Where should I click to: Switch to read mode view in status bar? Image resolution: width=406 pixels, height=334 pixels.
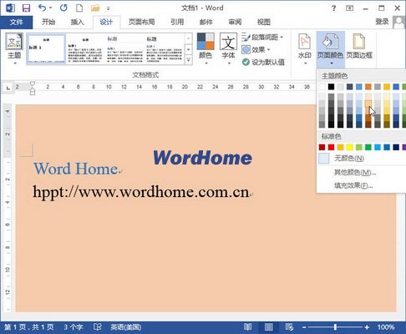[x=247, y=326]
